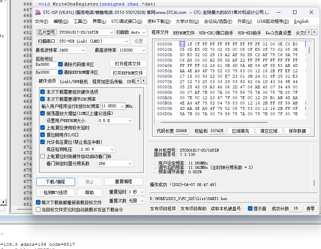This screenshot has height=249, width=321.
Task: Click 扫描串口 scan port button
Action: tap(46, 41)
